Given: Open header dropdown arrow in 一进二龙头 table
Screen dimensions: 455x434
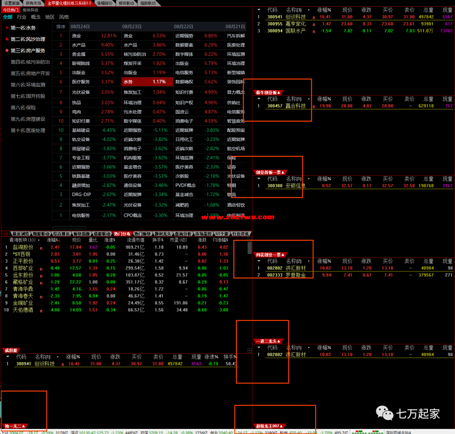Looking at the screenshot, I should (x=259, y=347).
